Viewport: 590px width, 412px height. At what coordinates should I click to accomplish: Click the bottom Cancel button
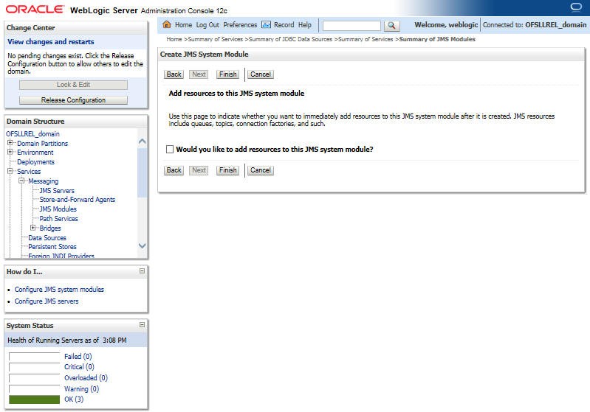click(x=261, y=170)
